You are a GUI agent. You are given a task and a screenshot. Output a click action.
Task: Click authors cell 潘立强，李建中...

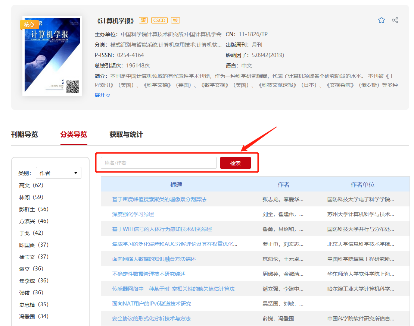tap(283, 289)
